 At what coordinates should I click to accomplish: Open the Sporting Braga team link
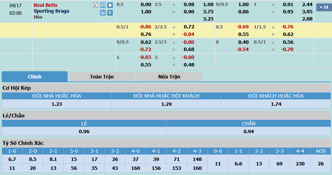pos(51,11)
